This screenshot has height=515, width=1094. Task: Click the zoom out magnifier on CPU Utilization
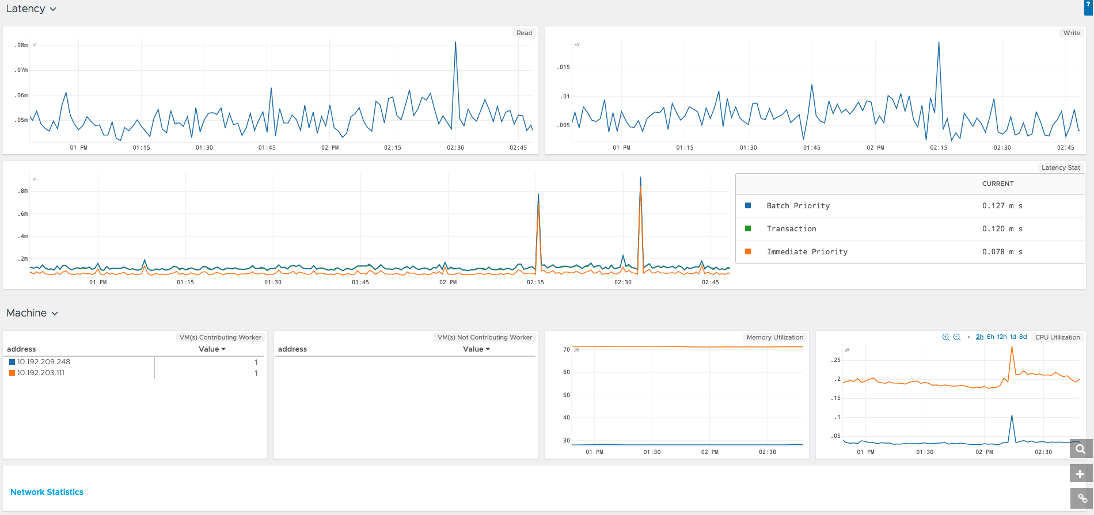pyautogui.click(x=957, y=337)
